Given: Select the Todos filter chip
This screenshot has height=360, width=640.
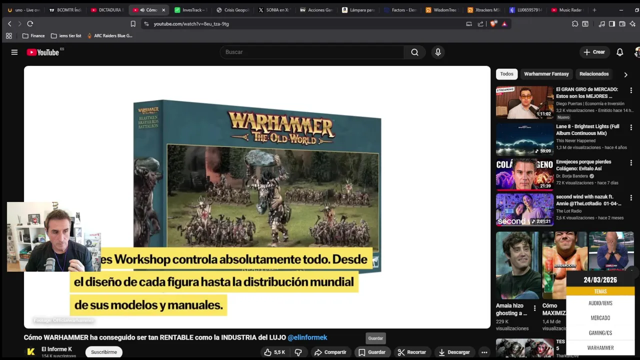Looking at the screenshot, I should click(506, 74).
